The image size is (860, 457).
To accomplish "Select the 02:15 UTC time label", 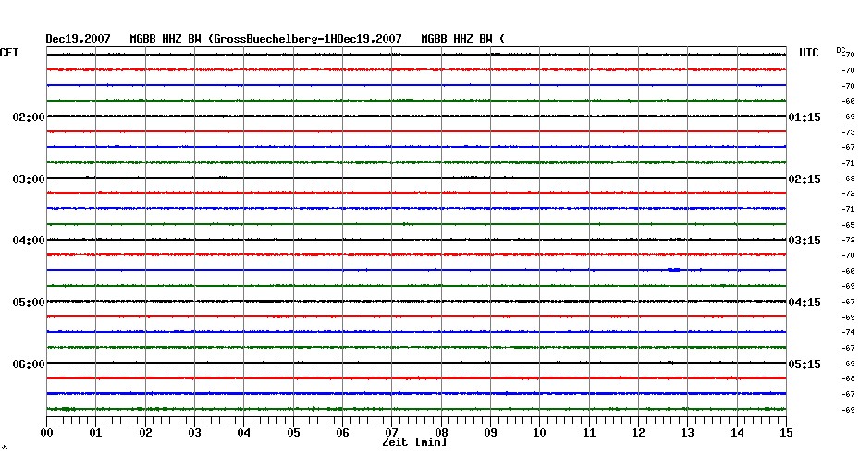I will (805, 179).
